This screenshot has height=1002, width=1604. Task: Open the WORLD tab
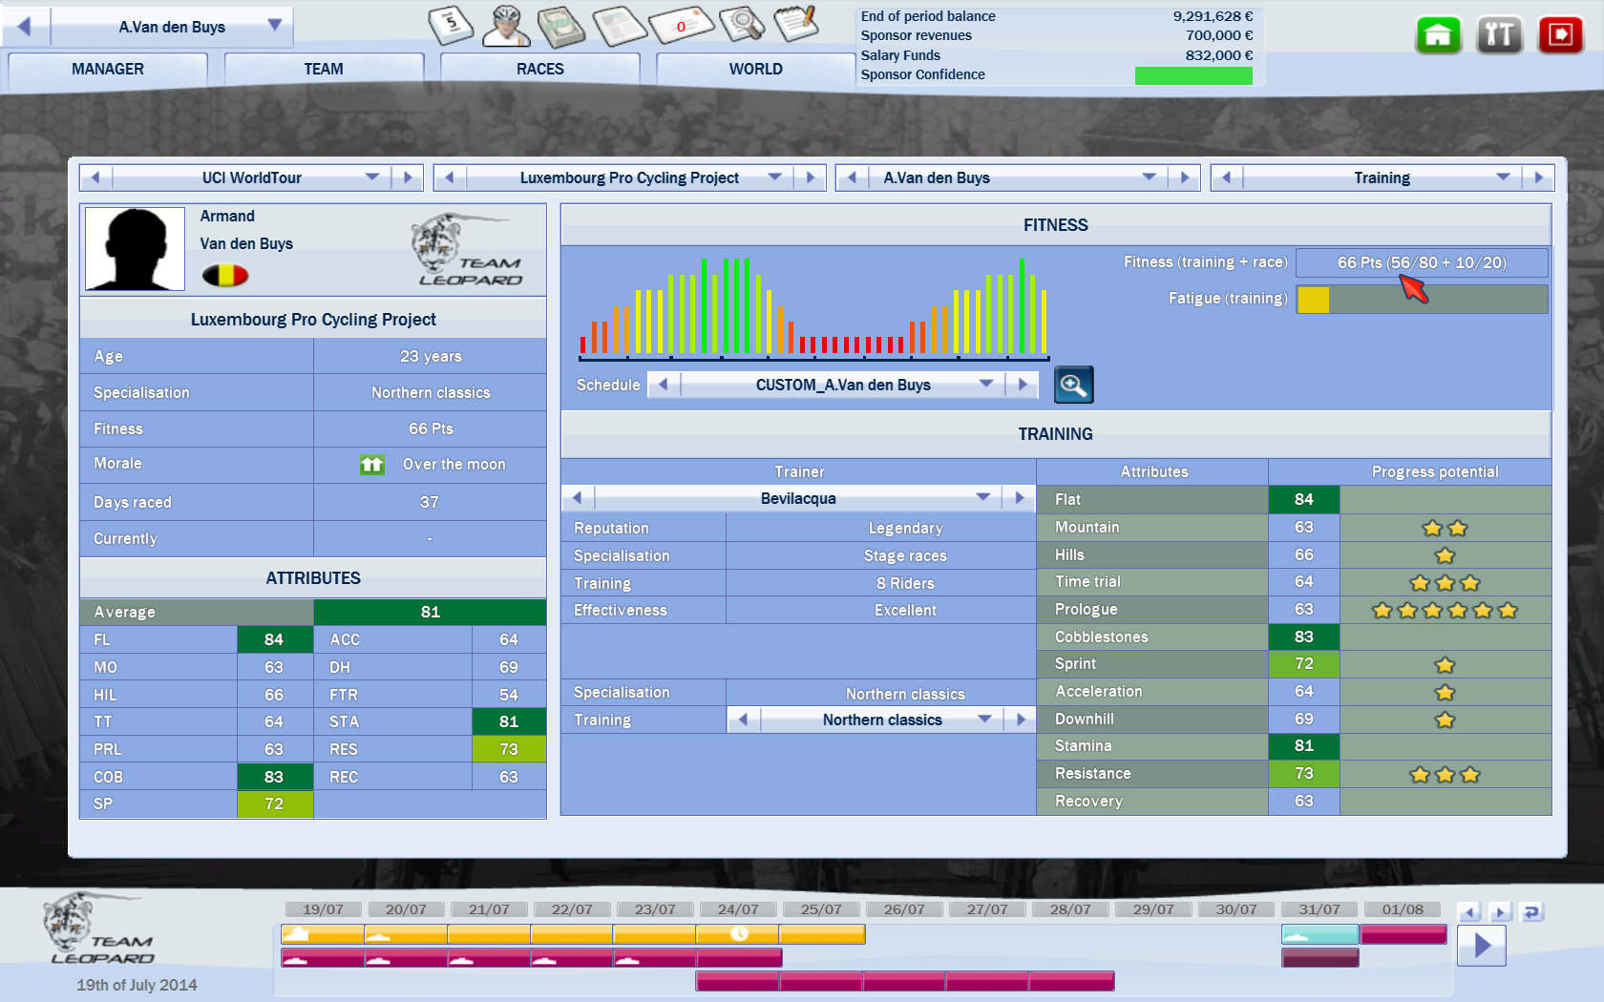[755, 69]
